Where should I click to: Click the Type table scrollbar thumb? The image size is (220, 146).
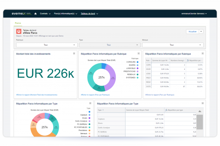(200, 122)
